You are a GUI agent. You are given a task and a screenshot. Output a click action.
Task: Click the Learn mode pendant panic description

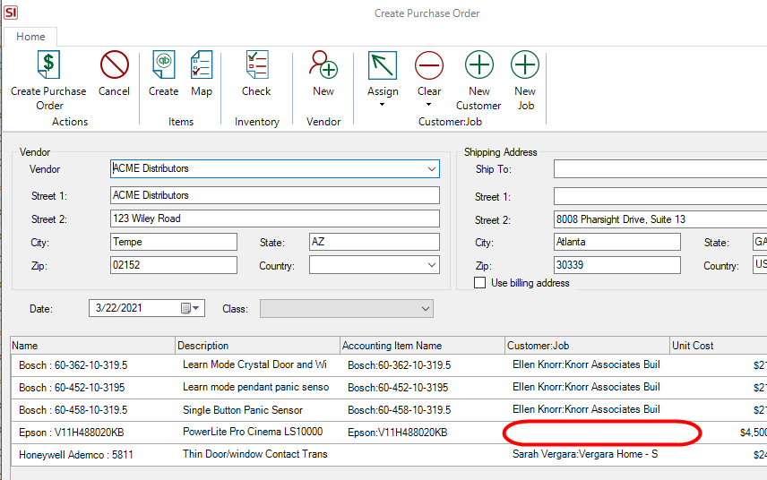[256, 387]
